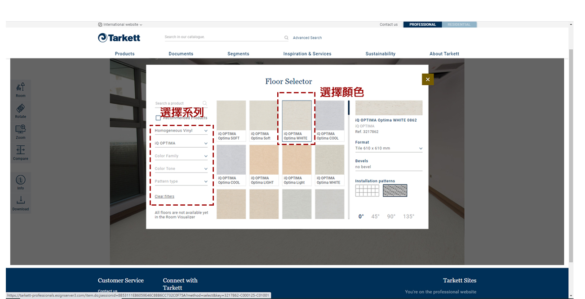Image resolution: width=585 pixels, height=299 pixels.
Task: Close the Floor Selector dialog
Action: click(428, 79)
